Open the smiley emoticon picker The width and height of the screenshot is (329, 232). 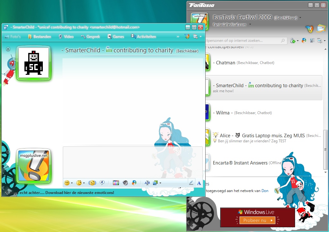tap(67, 183)
